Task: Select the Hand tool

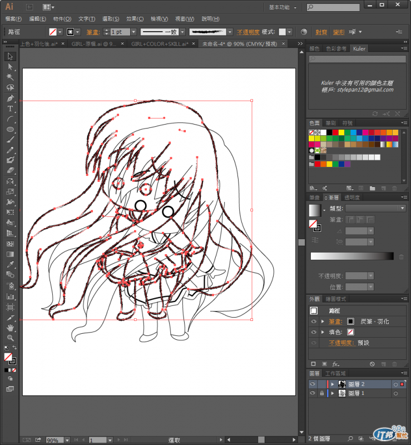Action: point(10,328)
